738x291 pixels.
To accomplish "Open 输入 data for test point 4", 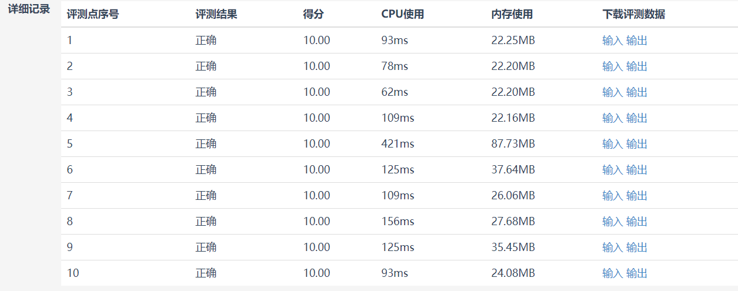I will pos(612,118).
